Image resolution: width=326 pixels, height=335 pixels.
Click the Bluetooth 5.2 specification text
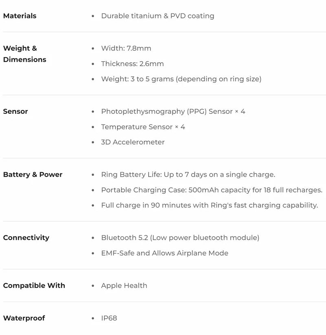(180, 237)
